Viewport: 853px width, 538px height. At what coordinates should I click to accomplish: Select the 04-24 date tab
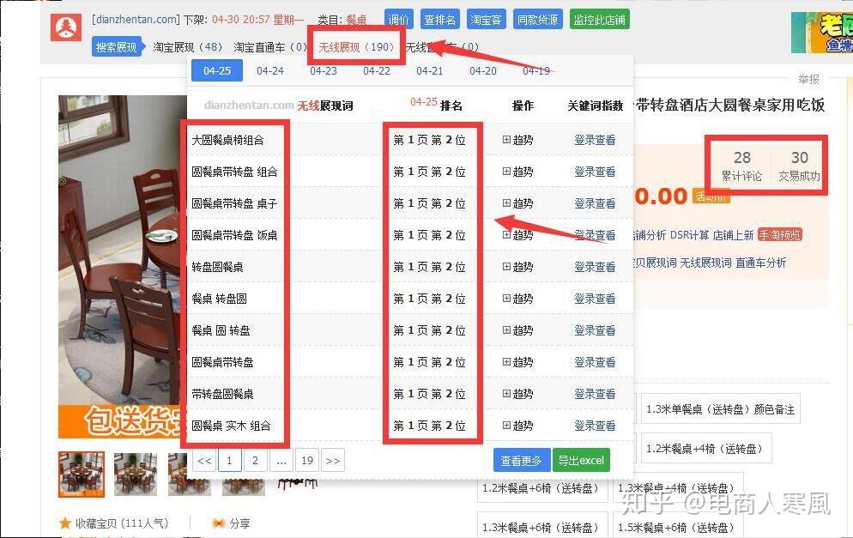click(270, 70)
